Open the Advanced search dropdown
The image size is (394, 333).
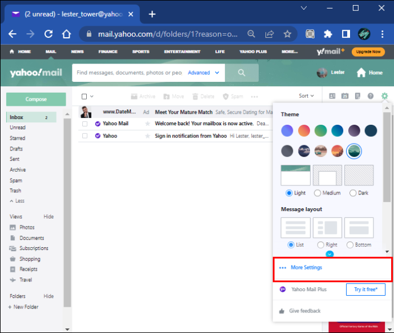(x=203, y=73)
